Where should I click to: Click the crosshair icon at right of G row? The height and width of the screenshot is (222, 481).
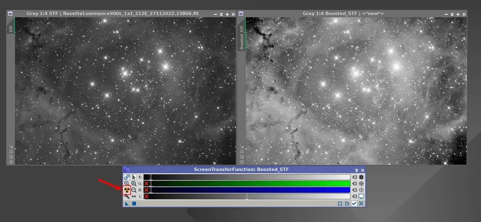361,184
